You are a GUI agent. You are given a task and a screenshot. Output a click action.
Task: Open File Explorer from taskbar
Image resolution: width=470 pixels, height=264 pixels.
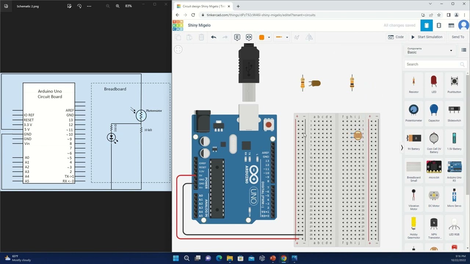(x=230, y=258)
